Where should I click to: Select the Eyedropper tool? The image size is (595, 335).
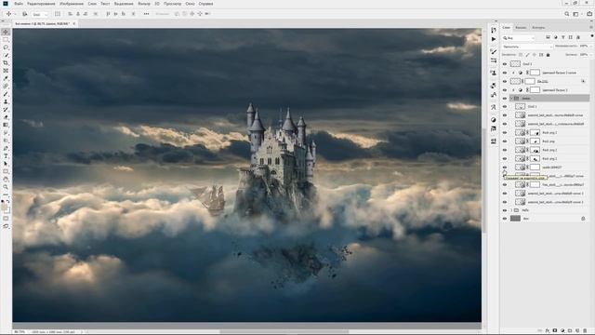point(6,78)
